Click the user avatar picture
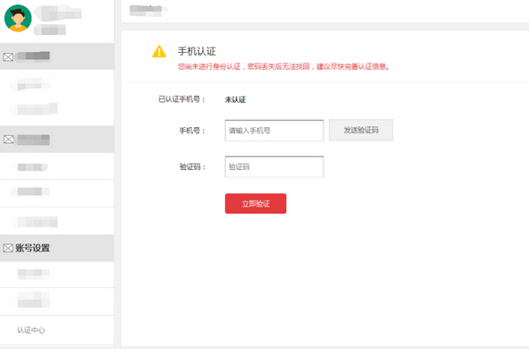529x349 pixels. point(18,18)
